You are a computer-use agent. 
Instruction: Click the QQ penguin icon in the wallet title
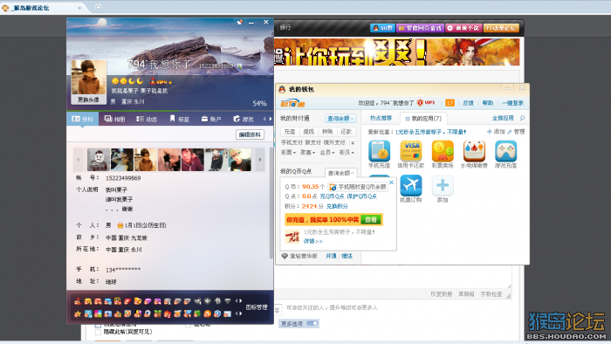[x=282, y=90]
